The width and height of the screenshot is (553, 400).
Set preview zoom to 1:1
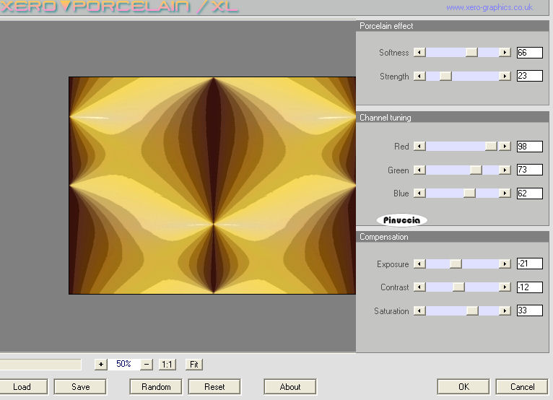pos(167,365)
